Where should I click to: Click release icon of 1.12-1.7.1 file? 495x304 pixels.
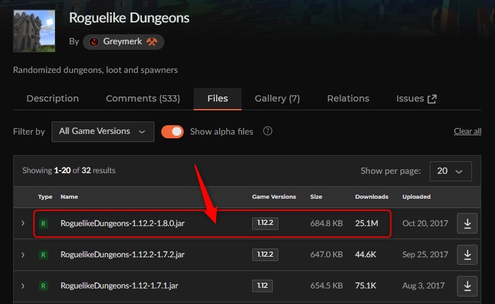(43, 286)
